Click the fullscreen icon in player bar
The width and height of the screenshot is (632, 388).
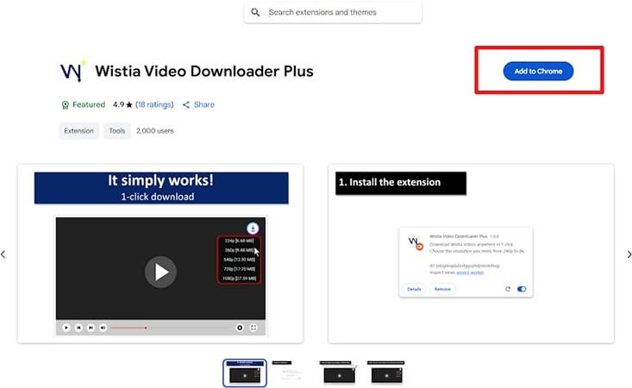click(253, 328)
